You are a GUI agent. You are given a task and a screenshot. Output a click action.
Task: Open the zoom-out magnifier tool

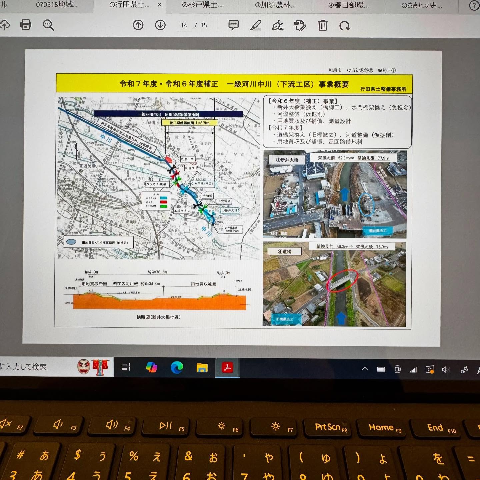pos(48,25)
